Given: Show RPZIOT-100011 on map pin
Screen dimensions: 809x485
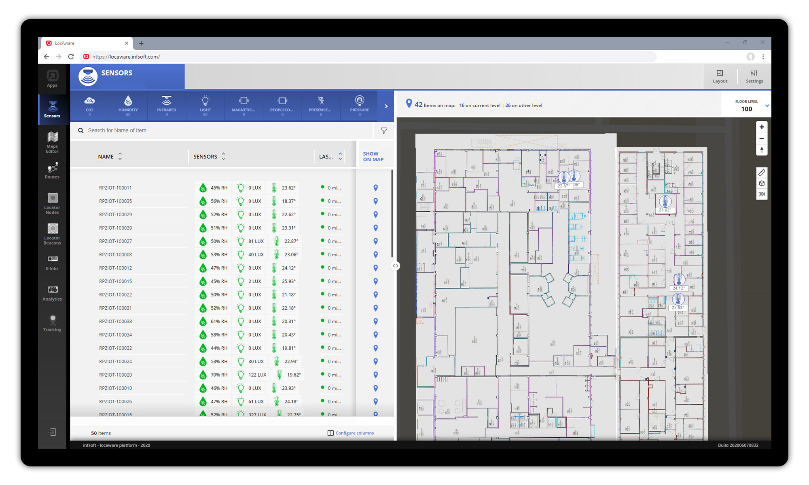Looking at the screenshot, I should coord(375,188).
